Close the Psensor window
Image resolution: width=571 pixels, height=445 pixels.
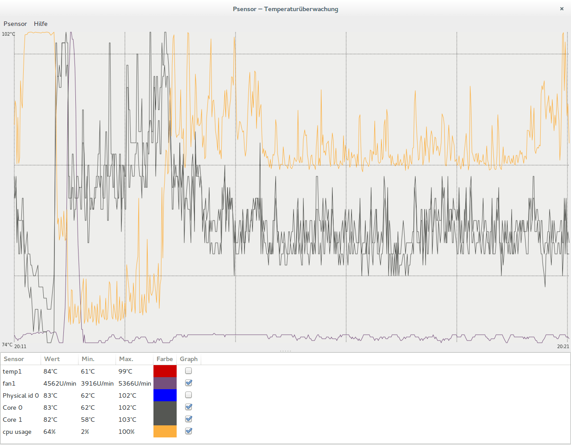click(x=562, y=8)
